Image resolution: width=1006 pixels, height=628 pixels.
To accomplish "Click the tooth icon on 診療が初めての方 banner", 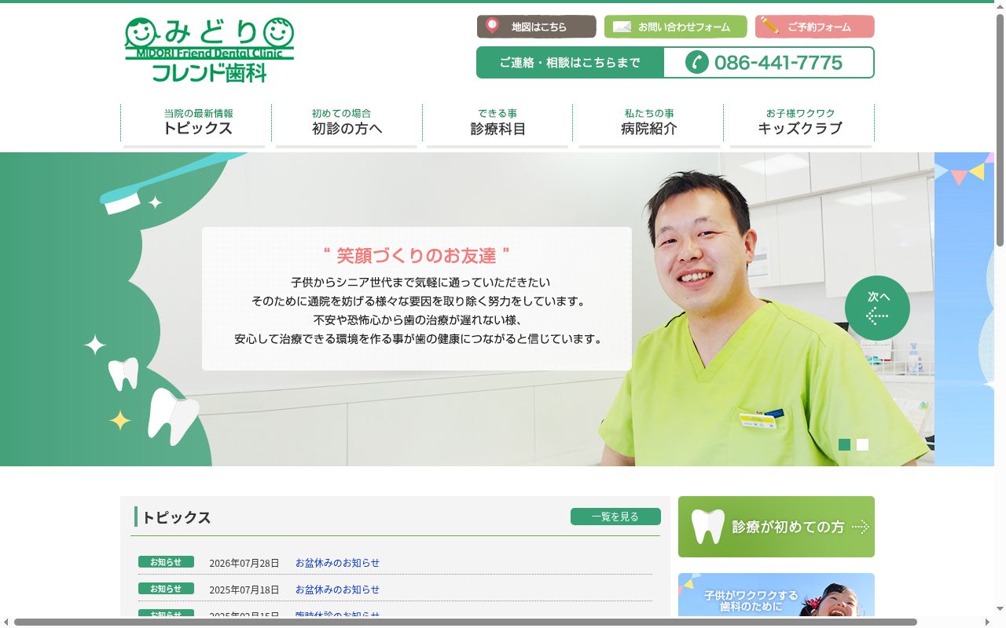I will click(x=707, y=527).
